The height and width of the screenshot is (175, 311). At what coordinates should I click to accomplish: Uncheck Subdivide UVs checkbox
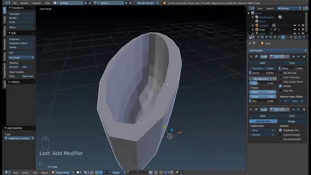click(x=280, y=130)
